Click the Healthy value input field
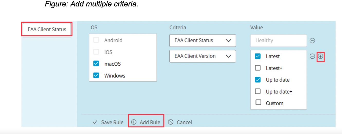Image resolution: width=342 pixels, height=134 pixels. [278, 40]
